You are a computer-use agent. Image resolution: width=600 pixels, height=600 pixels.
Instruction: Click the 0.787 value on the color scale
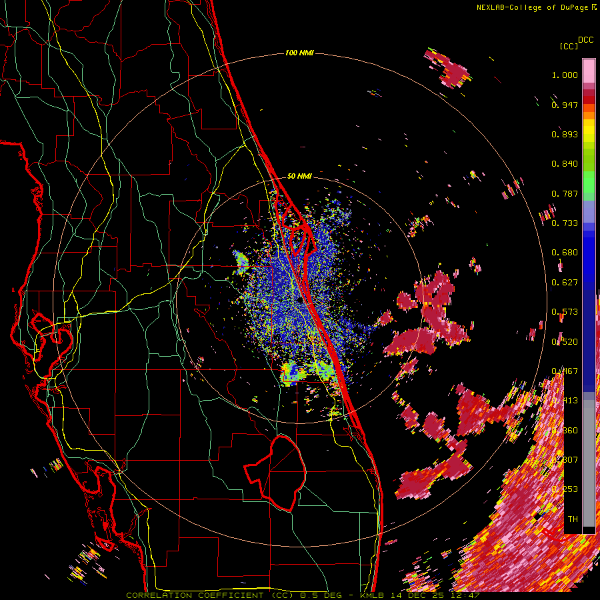tap(565, 193)
